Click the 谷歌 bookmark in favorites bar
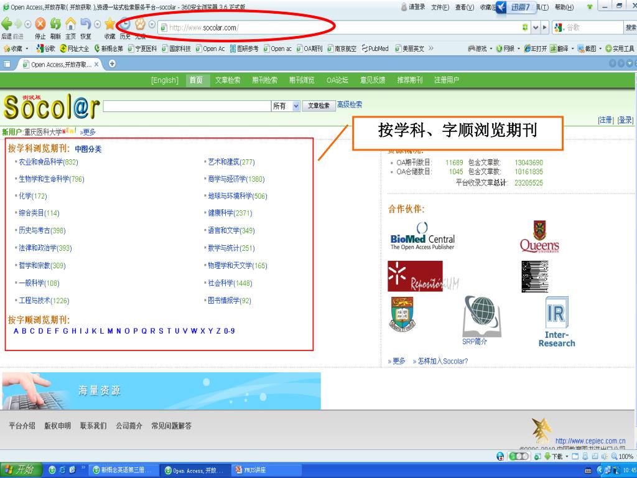Viewport: 637px width, 478px height. click(x=45, y=49)
